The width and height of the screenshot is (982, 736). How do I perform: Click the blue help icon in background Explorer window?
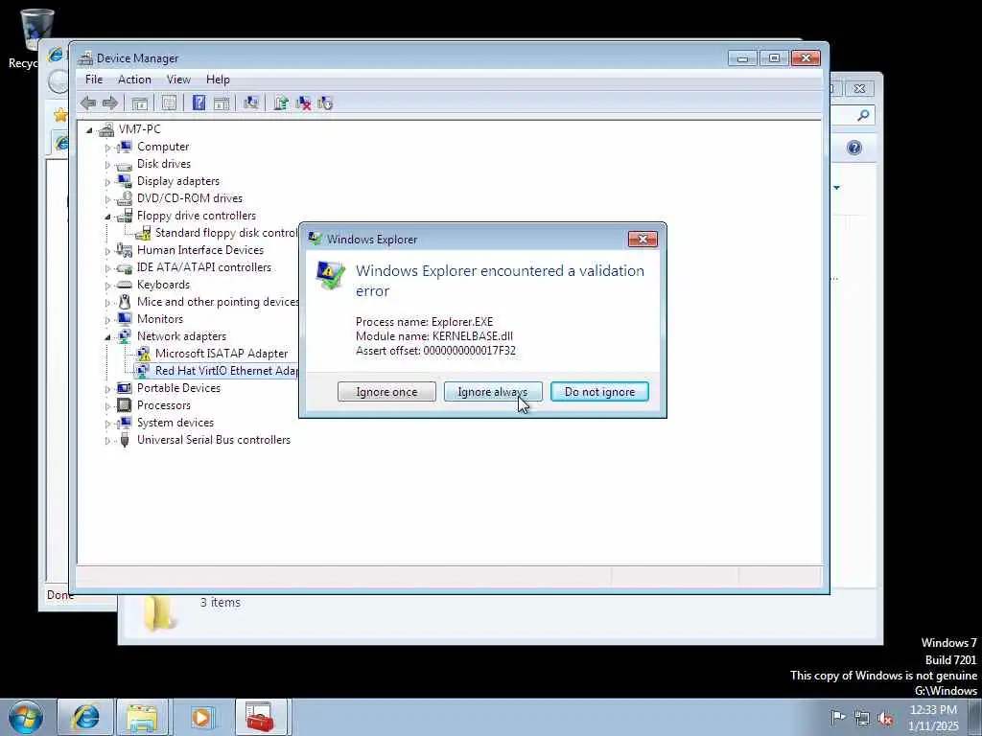click(854, 148)
